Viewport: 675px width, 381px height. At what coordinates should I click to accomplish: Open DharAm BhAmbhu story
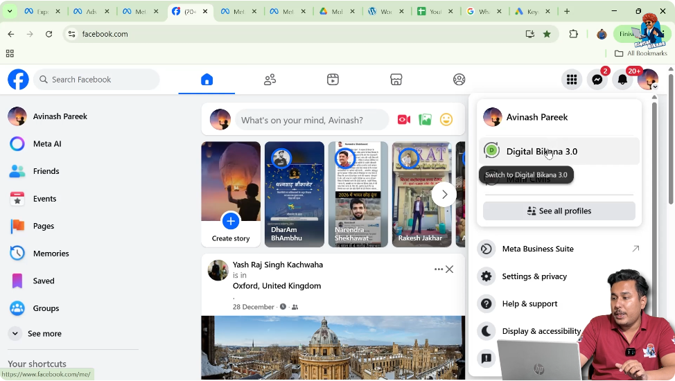(x=295, y=194)
